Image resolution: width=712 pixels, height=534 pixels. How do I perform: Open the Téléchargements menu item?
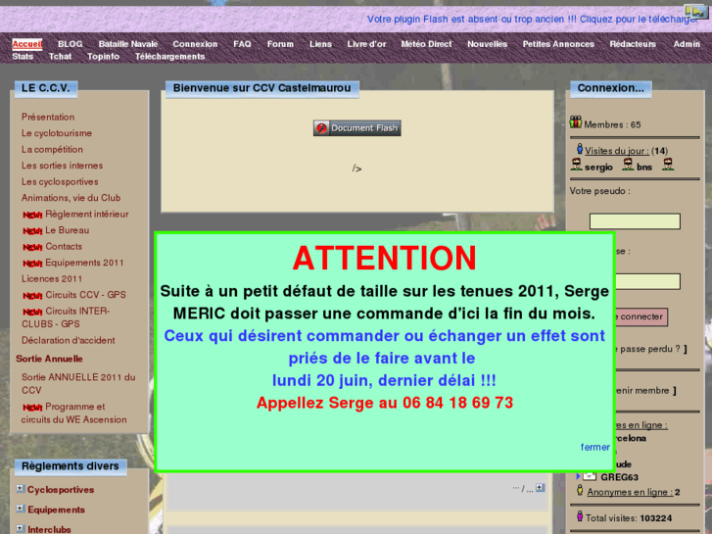tap(169, 57)
